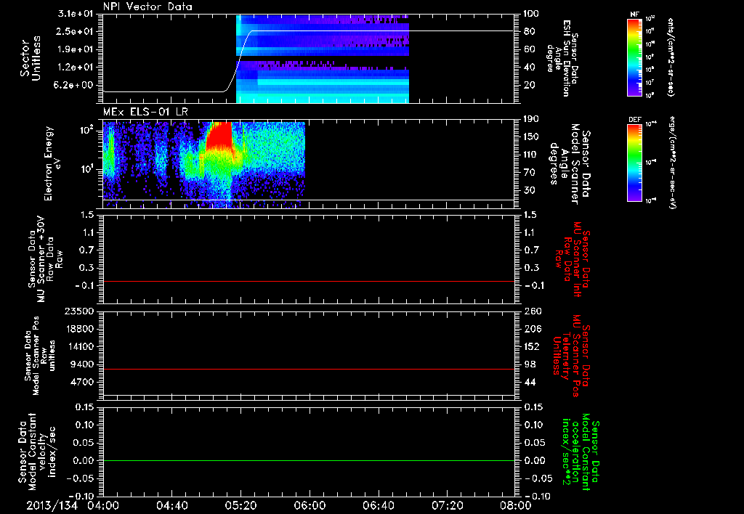Click the '07:20' time axis label
Image resolution: width=744 pixels, height=514 pixels.
pos(447,505)
